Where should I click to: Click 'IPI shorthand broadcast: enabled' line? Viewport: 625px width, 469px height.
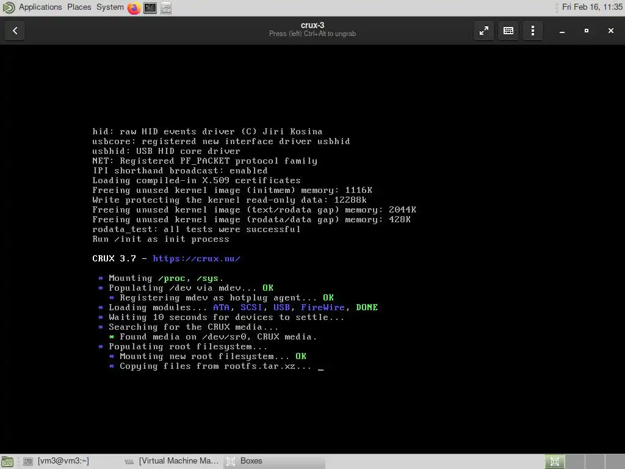180,171
